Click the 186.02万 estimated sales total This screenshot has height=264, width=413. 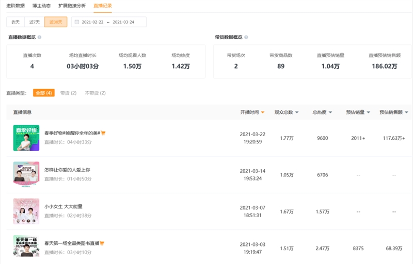[385, 67]
